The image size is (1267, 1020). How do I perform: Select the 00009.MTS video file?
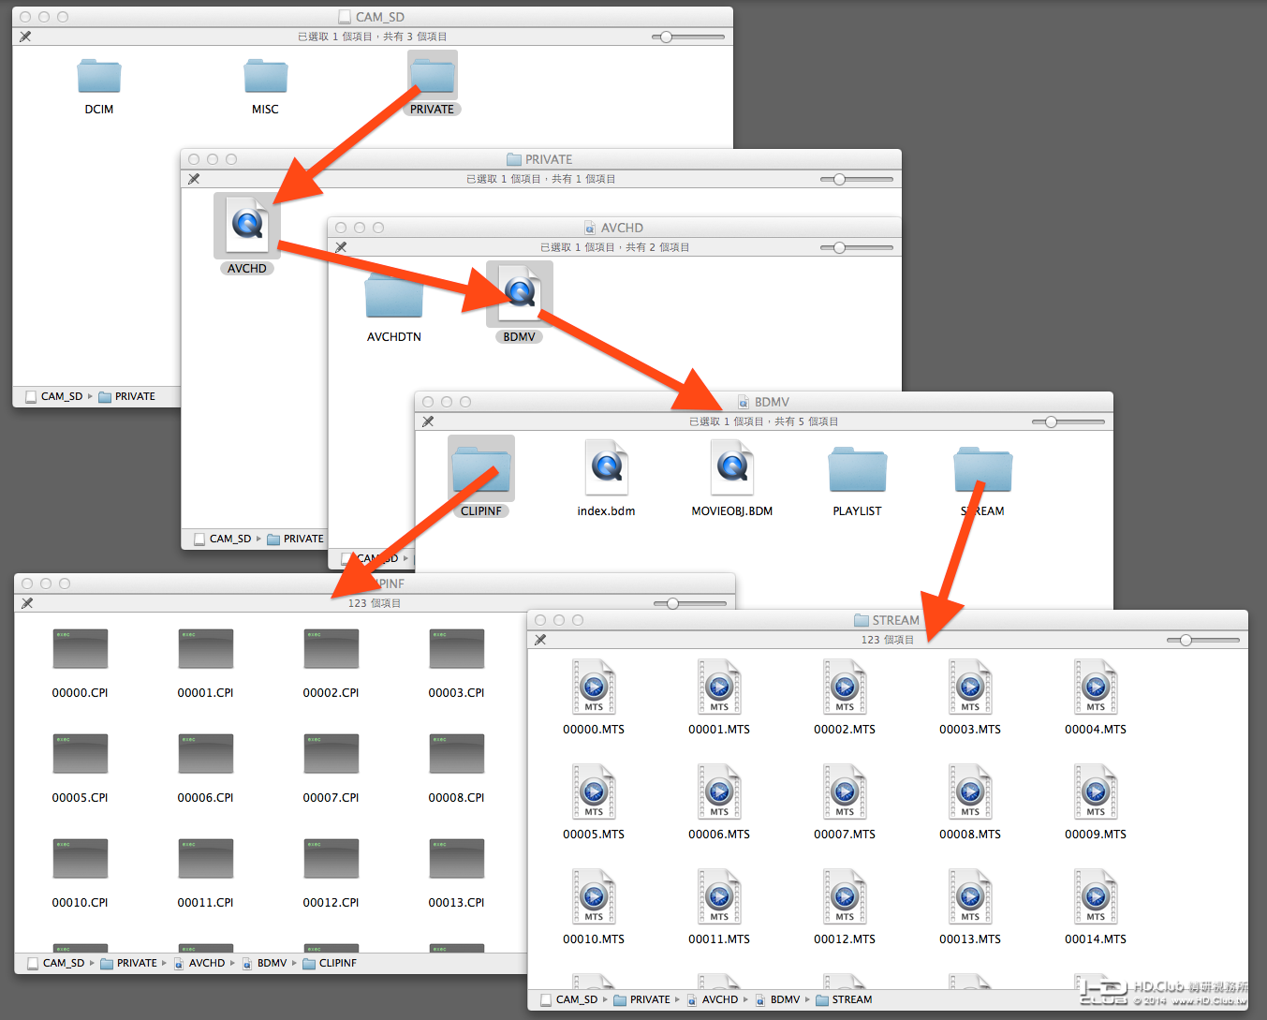[x=1096, y=791]
